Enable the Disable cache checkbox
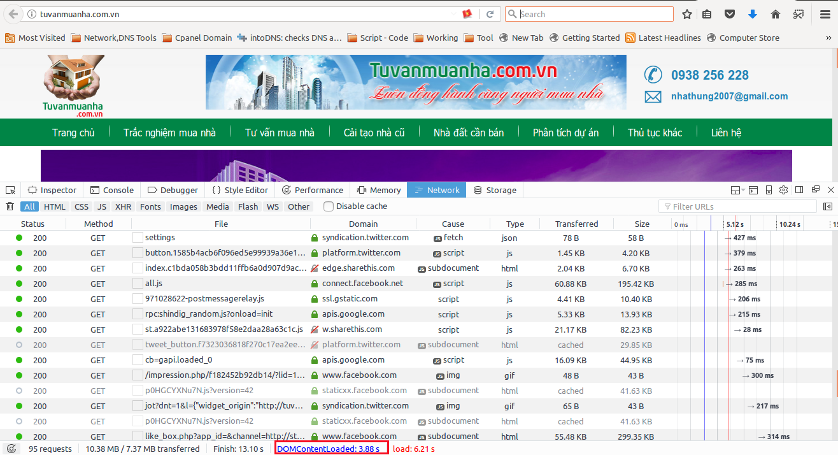 click(x=329, y=206)
